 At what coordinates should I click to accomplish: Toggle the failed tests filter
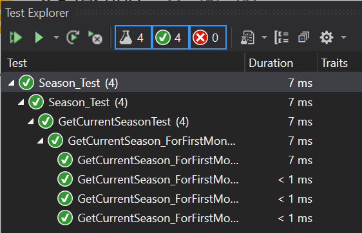coord(207,37)
